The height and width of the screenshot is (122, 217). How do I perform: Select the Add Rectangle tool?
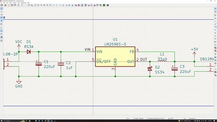pyautogui.click(x=215, y=60)
